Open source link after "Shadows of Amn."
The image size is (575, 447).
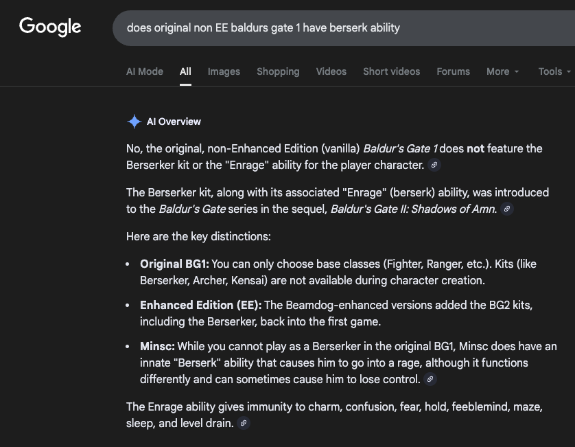point(506,209)
